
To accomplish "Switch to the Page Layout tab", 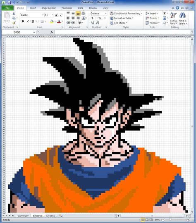I will pyautogui.click(x=49, y=8).
